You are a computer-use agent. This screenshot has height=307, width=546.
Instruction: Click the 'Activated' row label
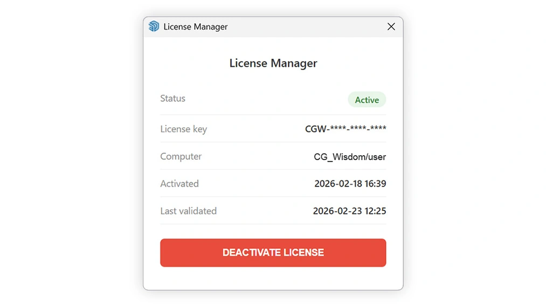(179, 184)
